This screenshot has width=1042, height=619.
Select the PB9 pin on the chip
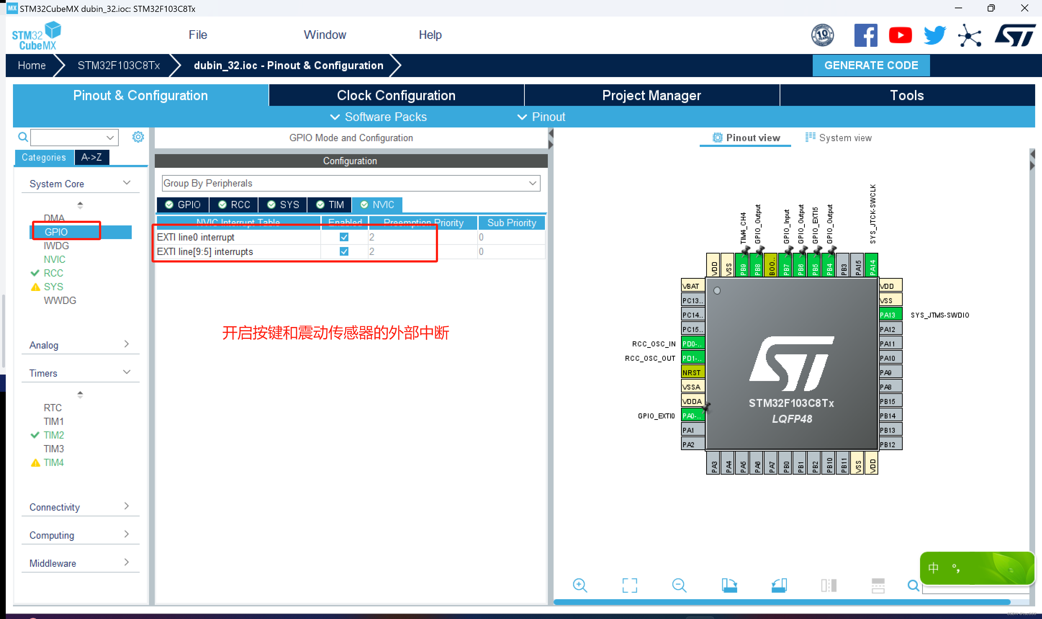[x=742, y=265]
